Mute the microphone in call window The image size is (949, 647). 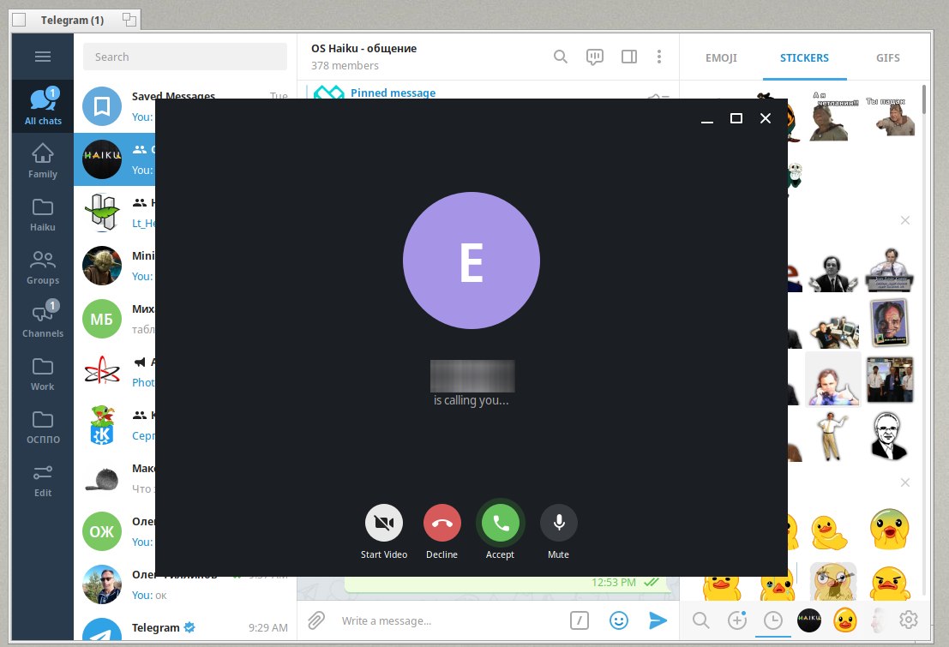coord(559,523)
